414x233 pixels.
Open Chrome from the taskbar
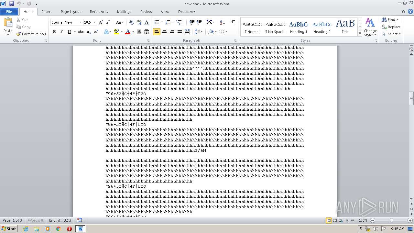coord(59,229)
